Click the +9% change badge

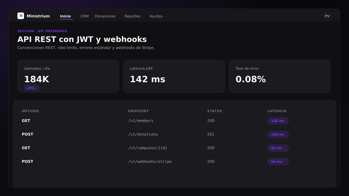32,88
